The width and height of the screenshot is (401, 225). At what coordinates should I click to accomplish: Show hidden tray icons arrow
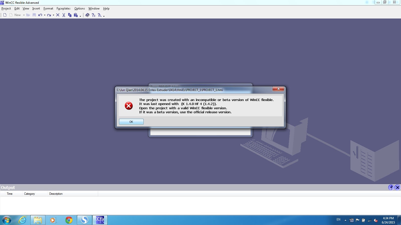[x=345, y=220]
